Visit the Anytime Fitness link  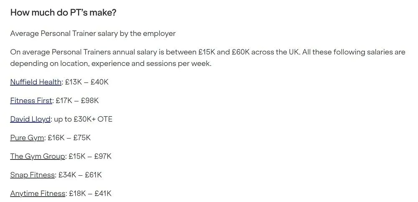click(38, 194)
